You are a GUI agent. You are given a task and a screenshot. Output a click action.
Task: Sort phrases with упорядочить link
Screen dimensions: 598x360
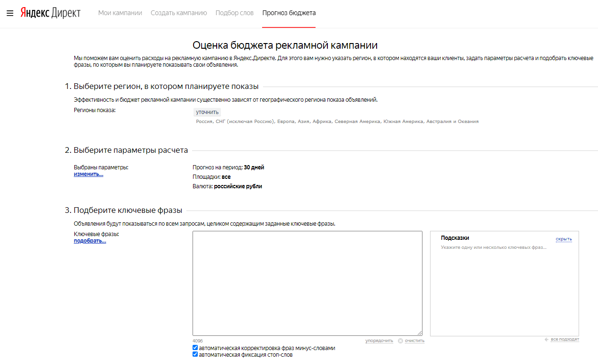coord(379,341)
